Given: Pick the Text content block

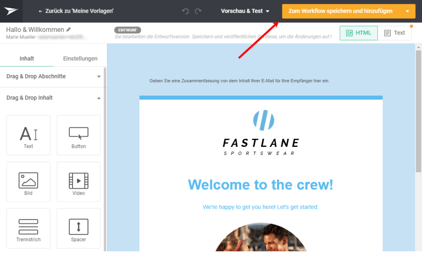Looking at the screenshot, I should (x=28, y=135).
